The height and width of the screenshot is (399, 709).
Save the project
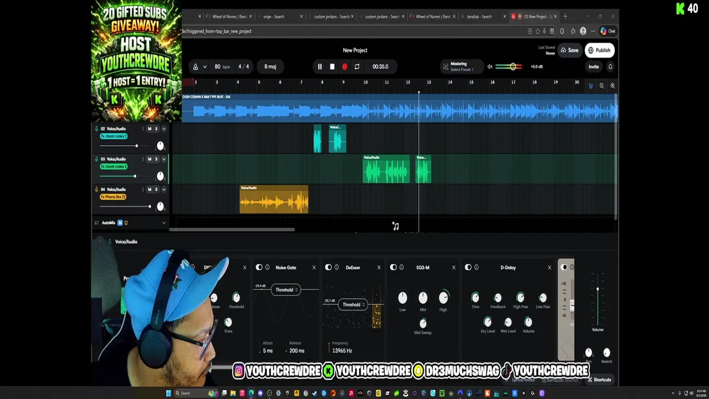(x=569, y=50)
